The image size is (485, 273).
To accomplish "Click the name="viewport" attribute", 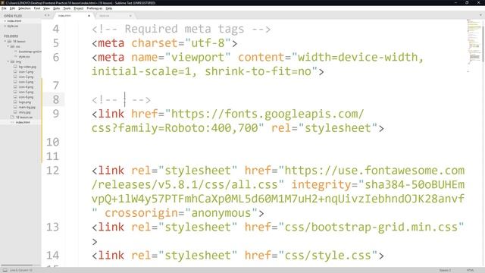I will point(181,58).
